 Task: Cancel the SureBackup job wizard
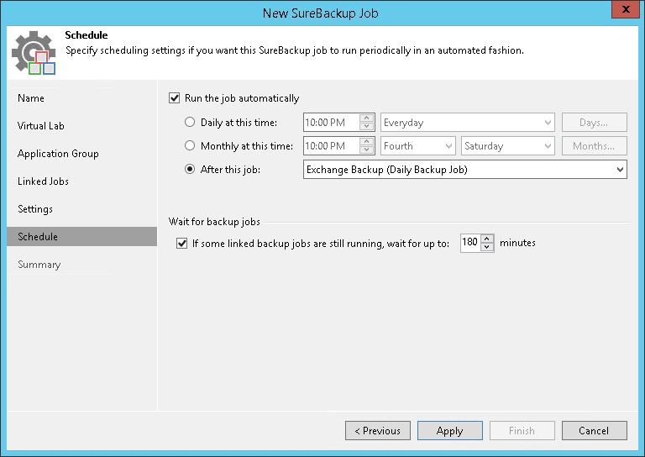(x=594, y=431)
